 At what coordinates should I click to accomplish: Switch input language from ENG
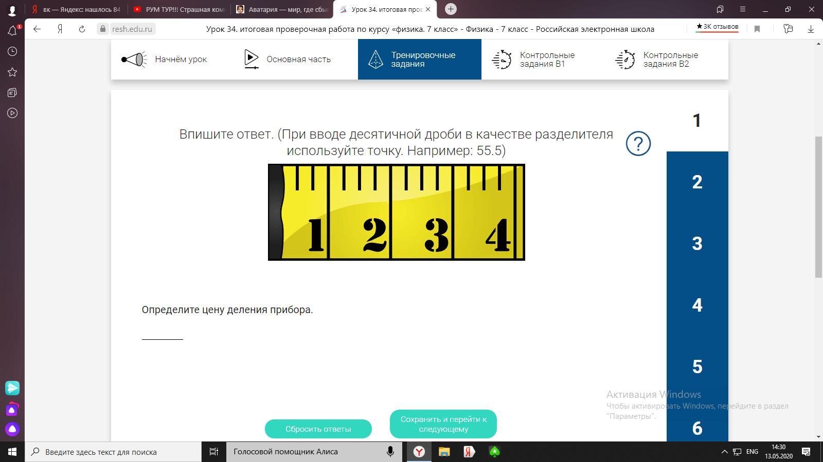(x=752, y=452)
